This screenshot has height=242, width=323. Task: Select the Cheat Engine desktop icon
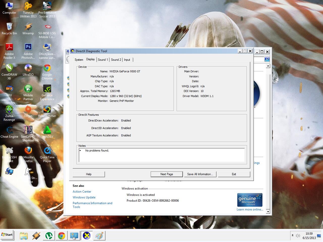click(x=9, y=132)
